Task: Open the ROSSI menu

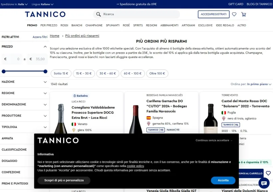Action: [x=64, y=25]
